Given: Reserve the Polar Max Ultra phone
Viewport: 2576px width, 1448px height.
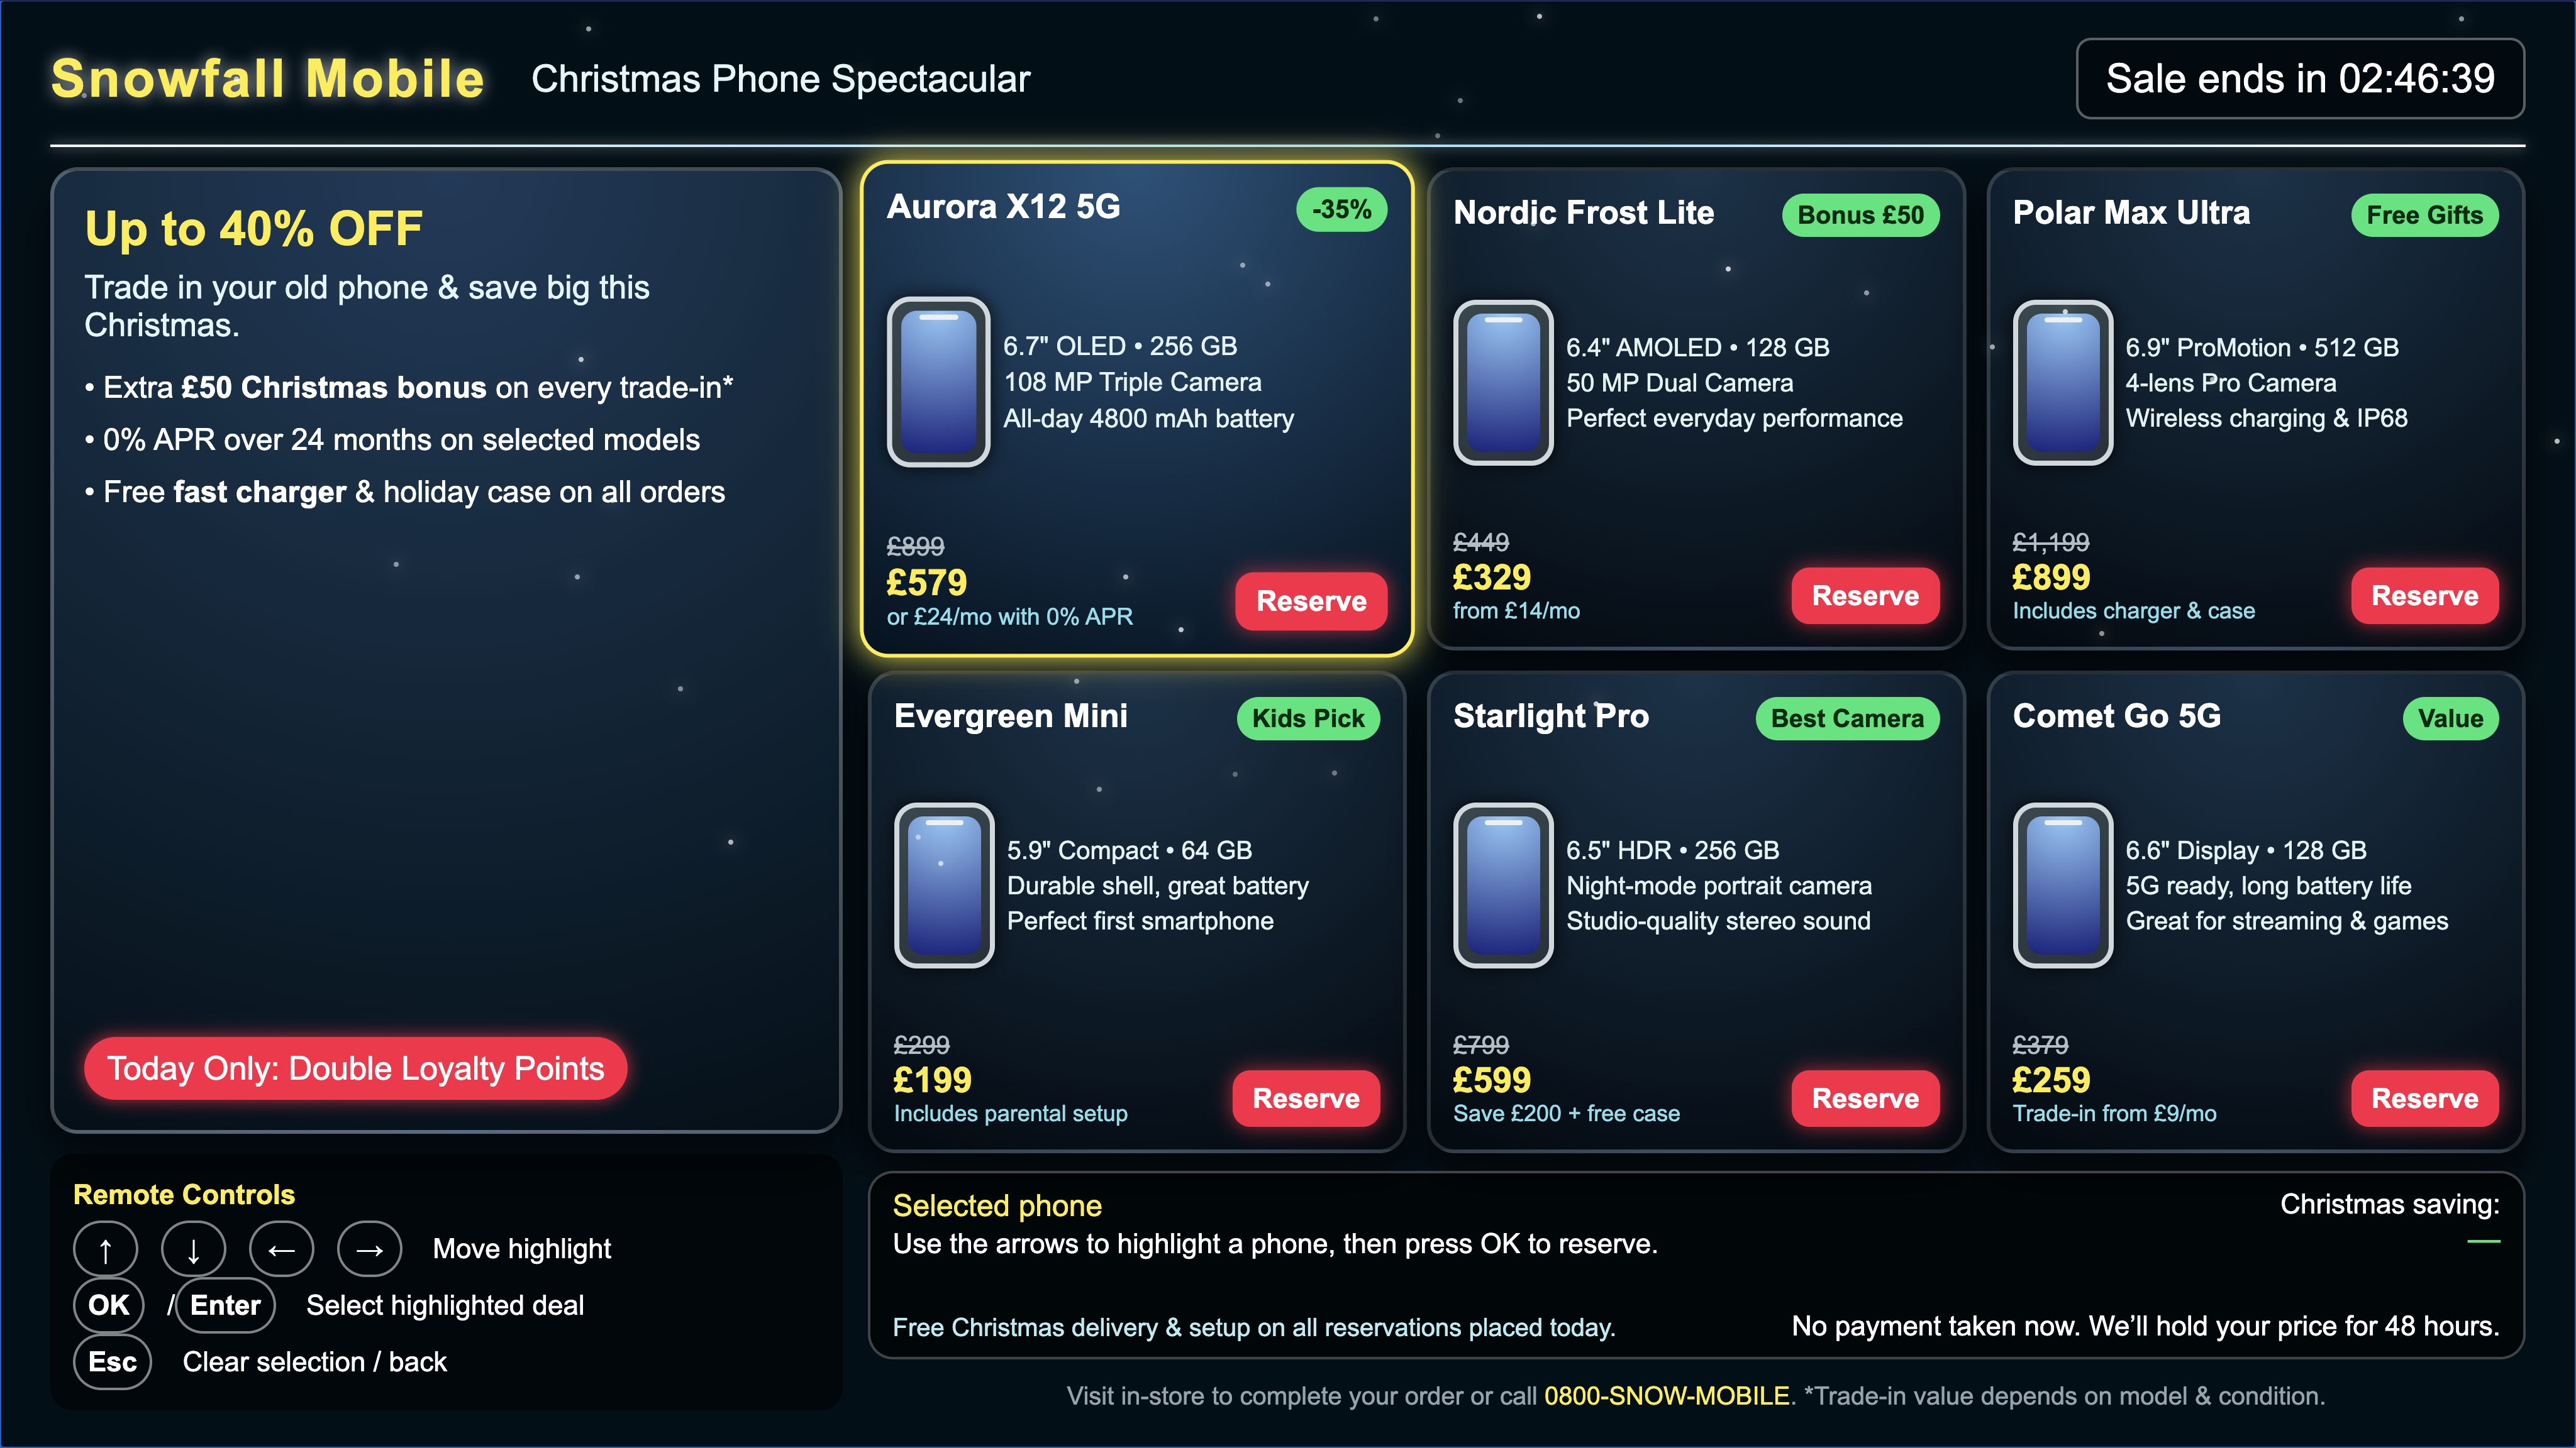Looking at the screenshot, I should coord(2424,596).
